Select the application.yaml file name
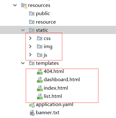This screenshot has width=116, height=118. (x=54, y=104)
